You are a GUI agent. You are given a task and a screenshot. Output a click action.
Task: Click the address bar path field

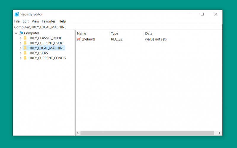coord(118,27)
